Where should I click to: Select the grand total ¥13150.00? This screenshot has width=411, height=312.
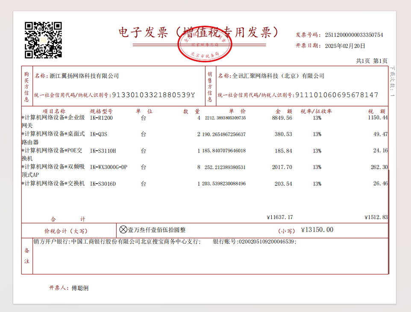[317, 230]
